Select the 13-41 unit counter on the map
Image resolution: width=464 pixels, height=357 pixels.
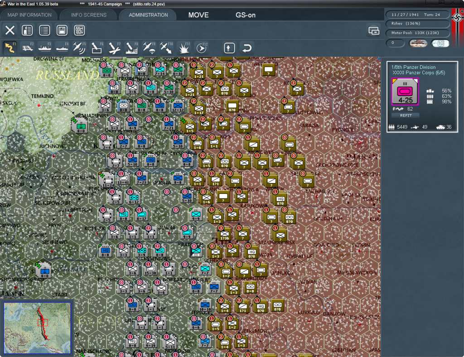(x=123, y=178)
